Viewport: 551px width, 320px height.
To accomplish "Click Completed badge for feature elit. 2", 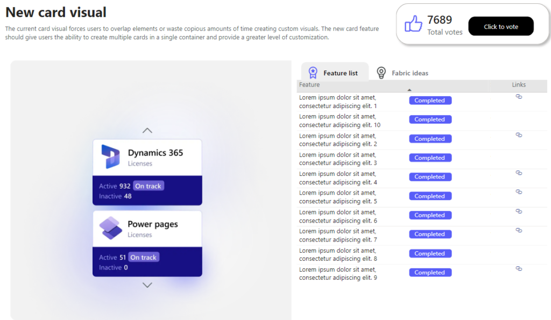I will (430, 139).
